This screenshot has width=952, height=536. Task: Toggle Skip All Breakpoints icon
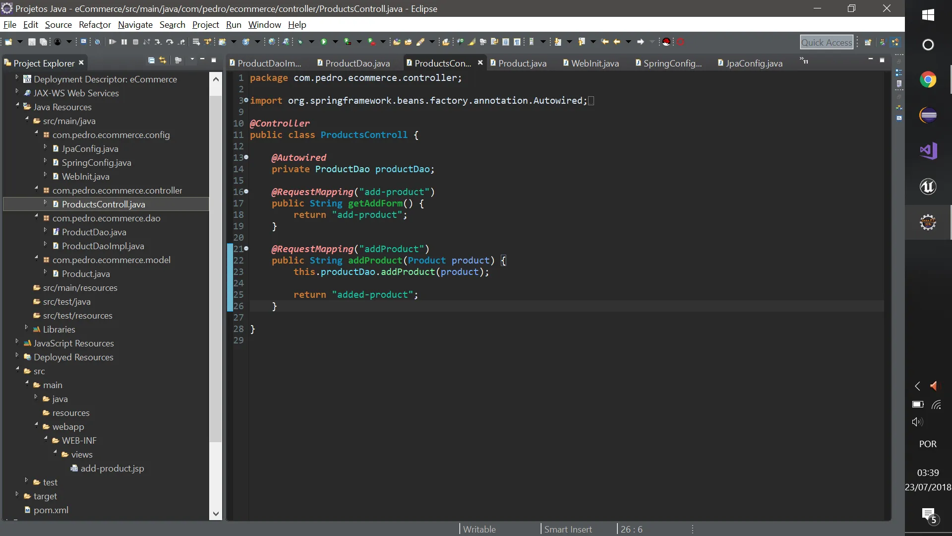[x=98, y=42]
